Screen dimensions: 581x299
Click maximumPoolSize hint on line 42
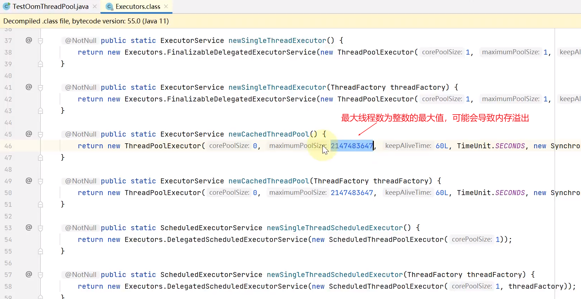pyautogui.click(x=510, y=99)
